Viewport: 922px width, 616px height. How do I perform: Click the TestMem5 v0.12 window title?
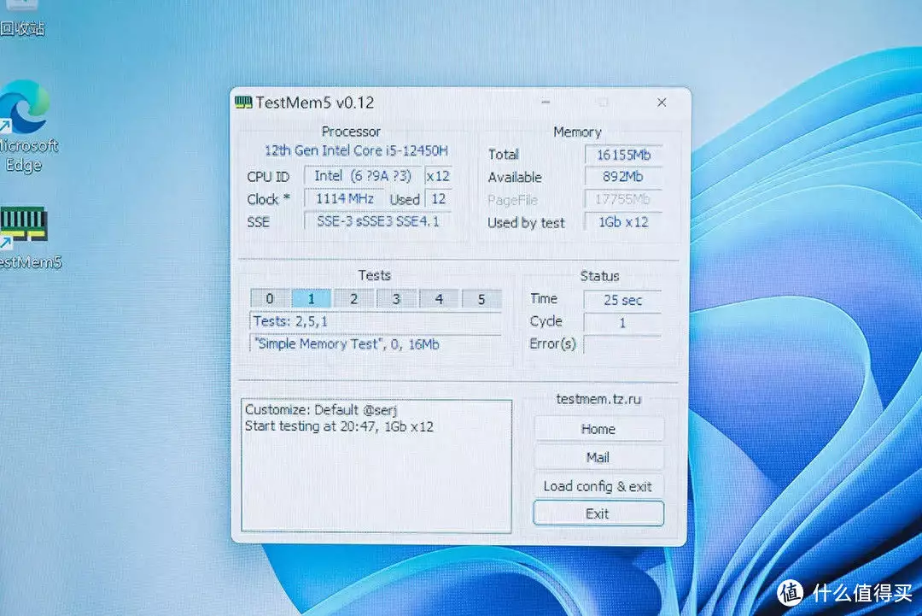click(314, 103)
